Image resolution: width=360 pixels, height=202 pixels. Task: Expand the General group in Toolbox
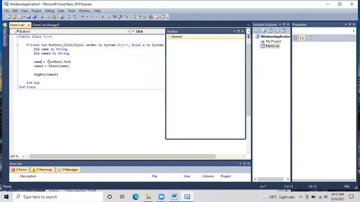[x=169, y=36]
